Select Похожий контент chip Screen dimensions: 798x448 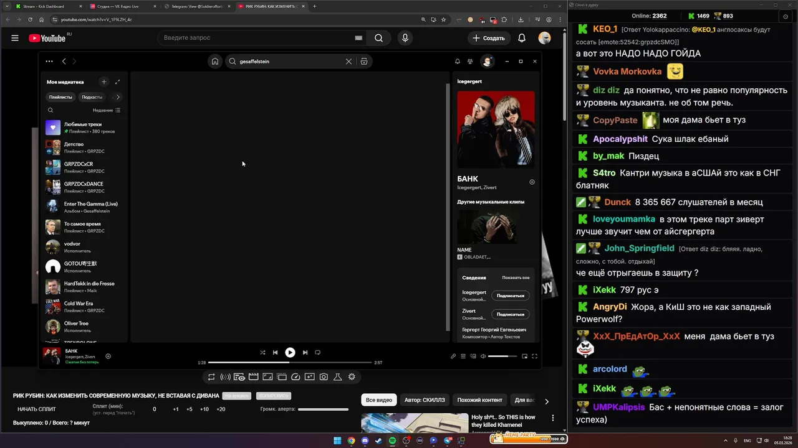(479, 400)
